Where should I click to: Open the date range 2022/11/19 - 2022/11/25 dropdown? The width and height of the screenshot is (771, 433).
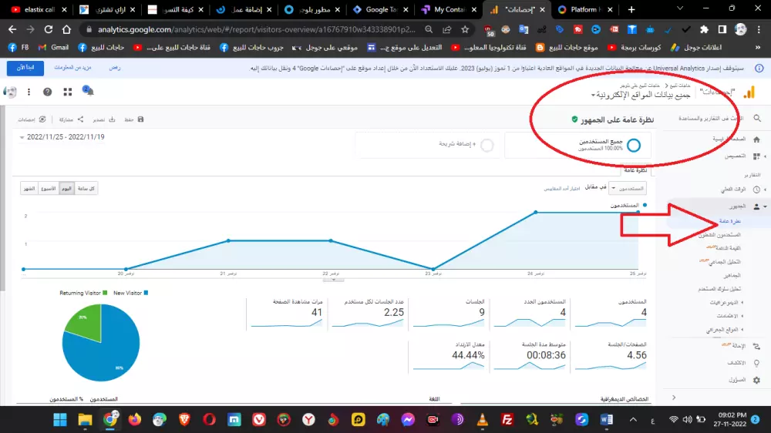click(x=62, y=137)
